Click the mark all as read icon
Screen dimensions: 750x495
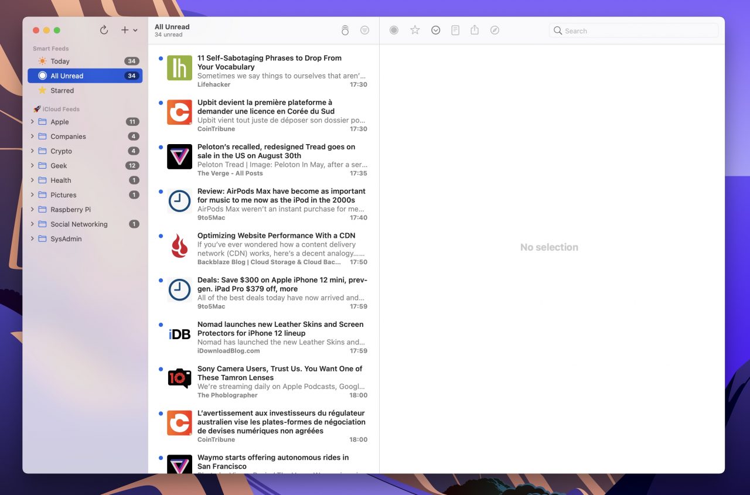345,30
